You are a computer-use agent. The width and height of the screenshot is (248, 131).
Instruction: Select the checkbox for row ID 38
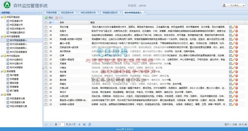(x=46, y=39)
